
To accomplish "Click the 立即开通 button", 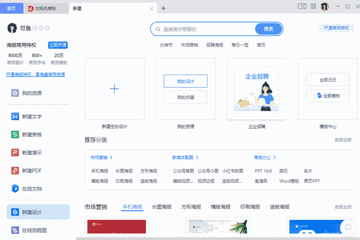I will coord(58,45).
